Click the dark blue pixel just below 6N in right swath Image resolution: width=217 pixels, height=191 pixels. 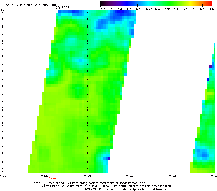(x=208, y=80)
